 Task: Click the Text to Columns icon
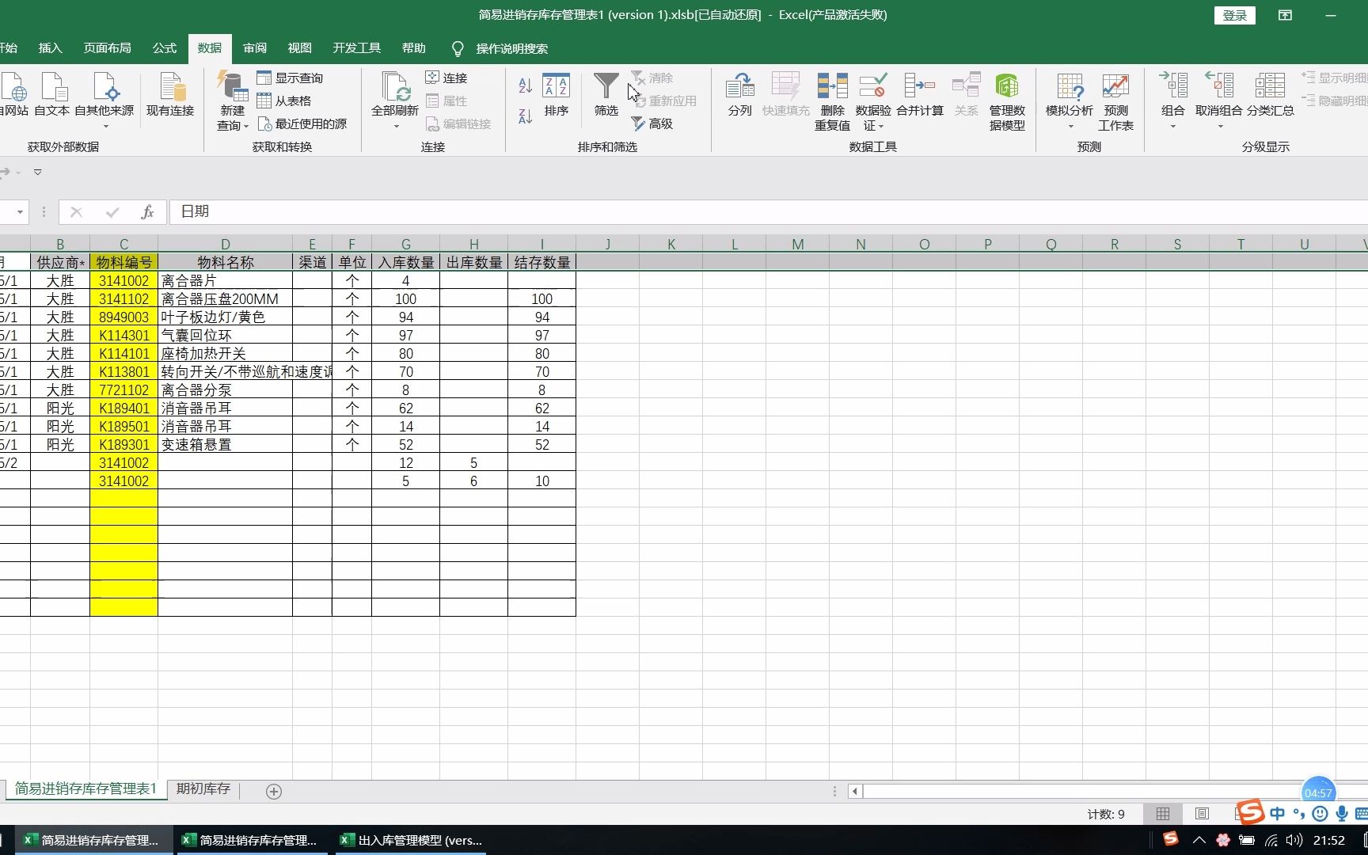[739, 85]
